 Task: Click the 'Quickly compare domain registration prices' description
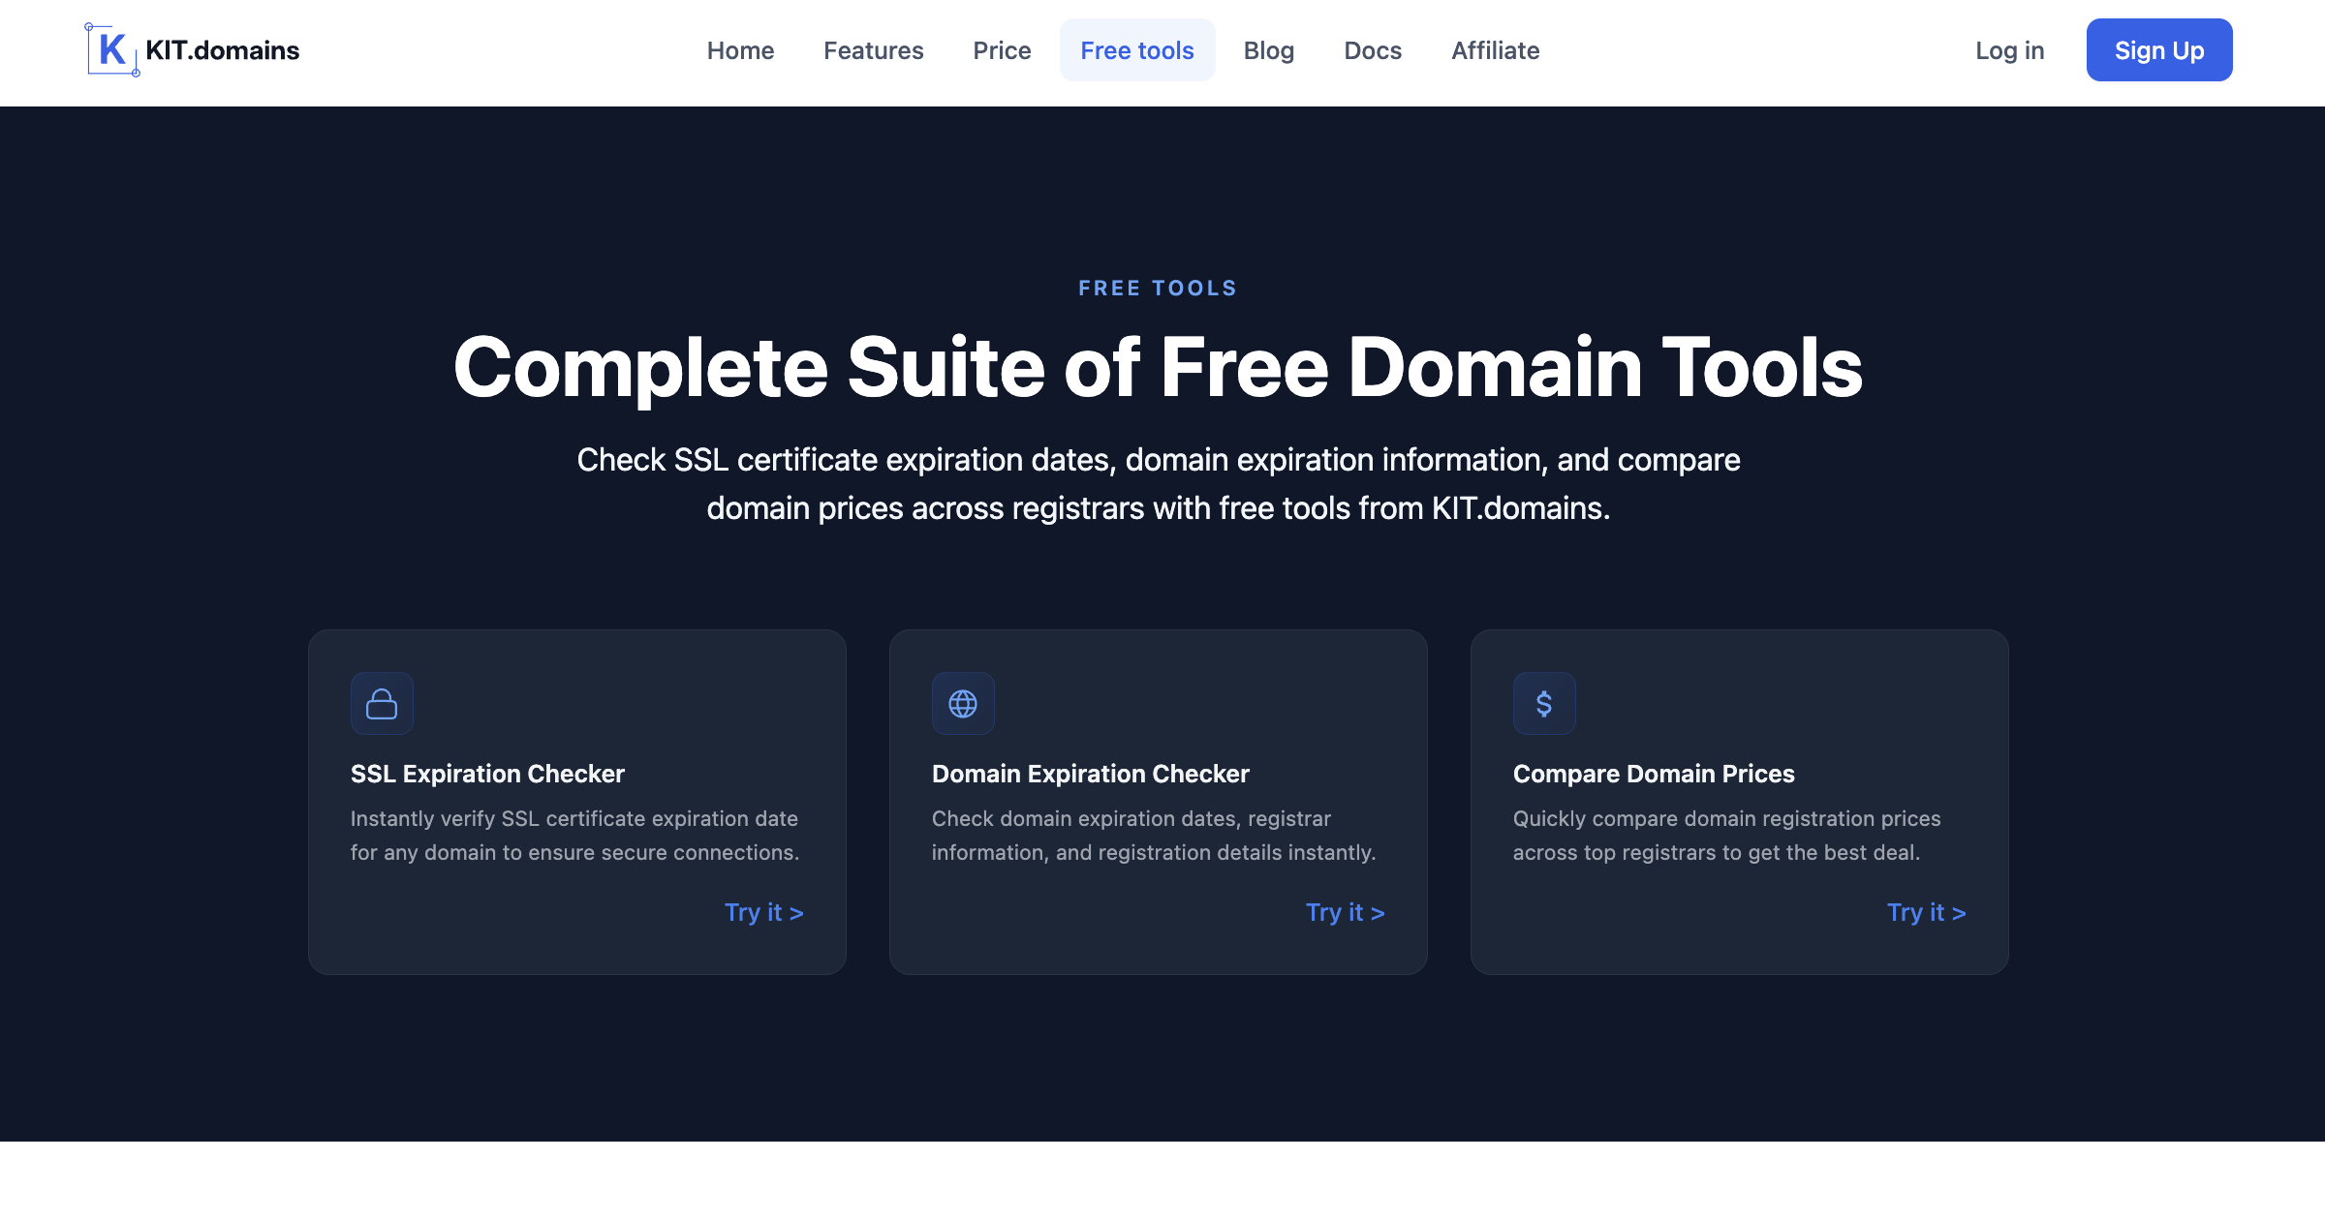(1727, 836)
